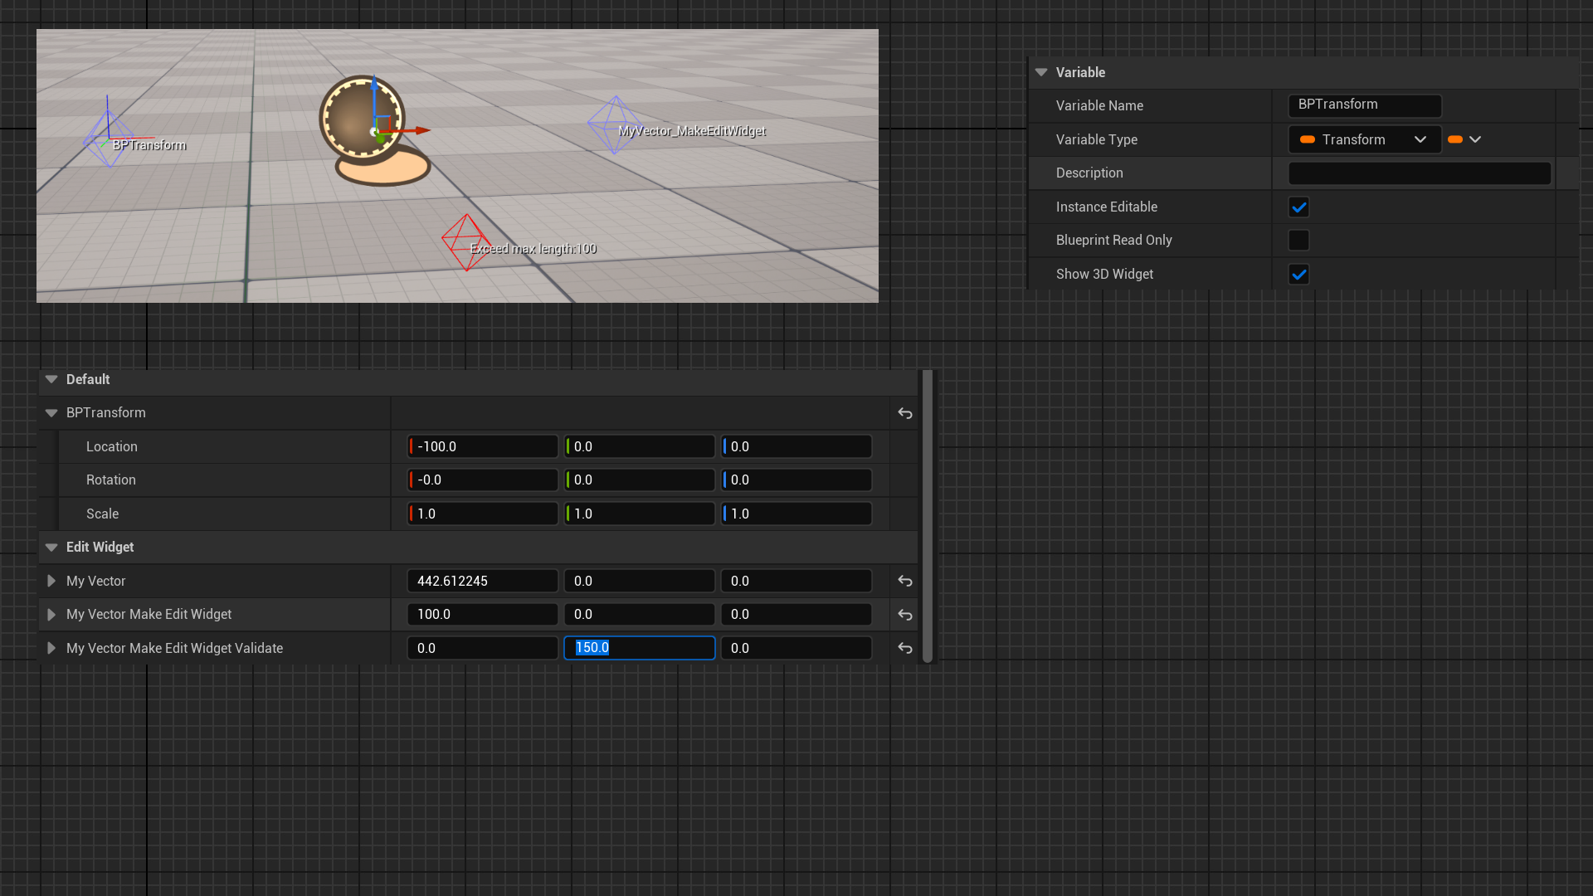1593x896 pixels.
Task: Click Location X value field
Action: click(x=484, y=446)
